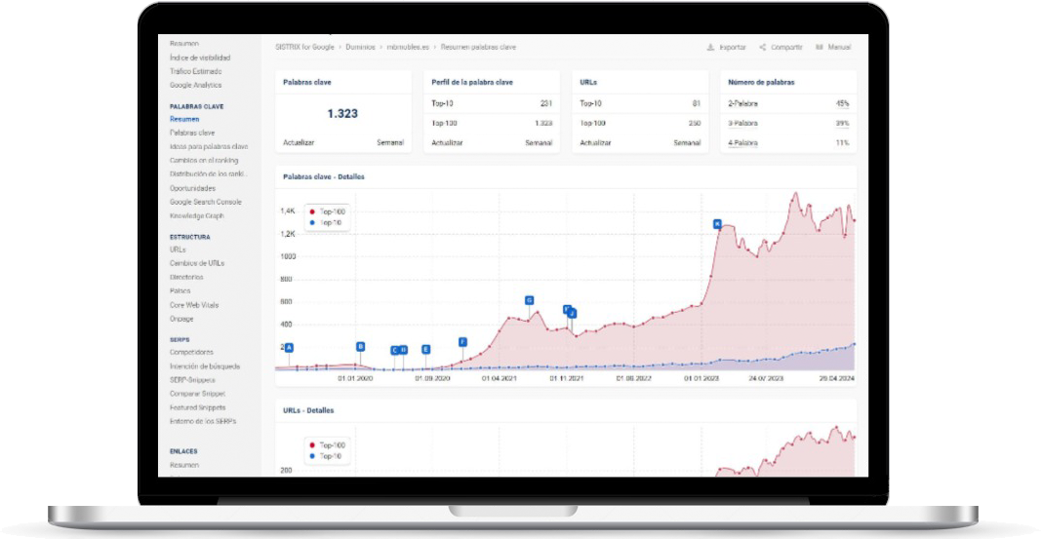Click the mbmubles.es breadcrumb link

408,47
